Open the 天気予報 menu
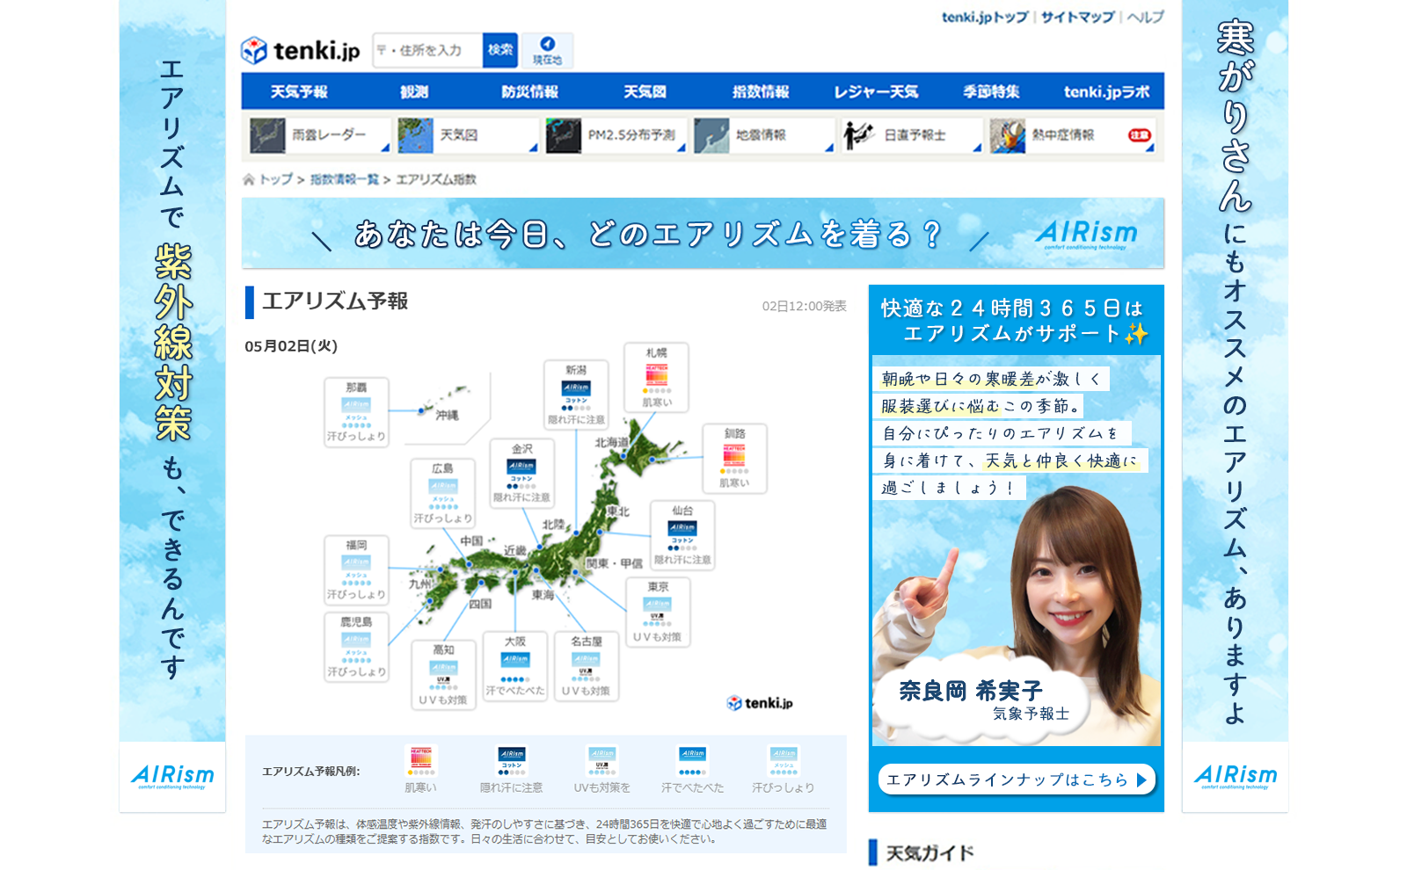This screenshot has height=870, width=1407. tap(299, 91)
